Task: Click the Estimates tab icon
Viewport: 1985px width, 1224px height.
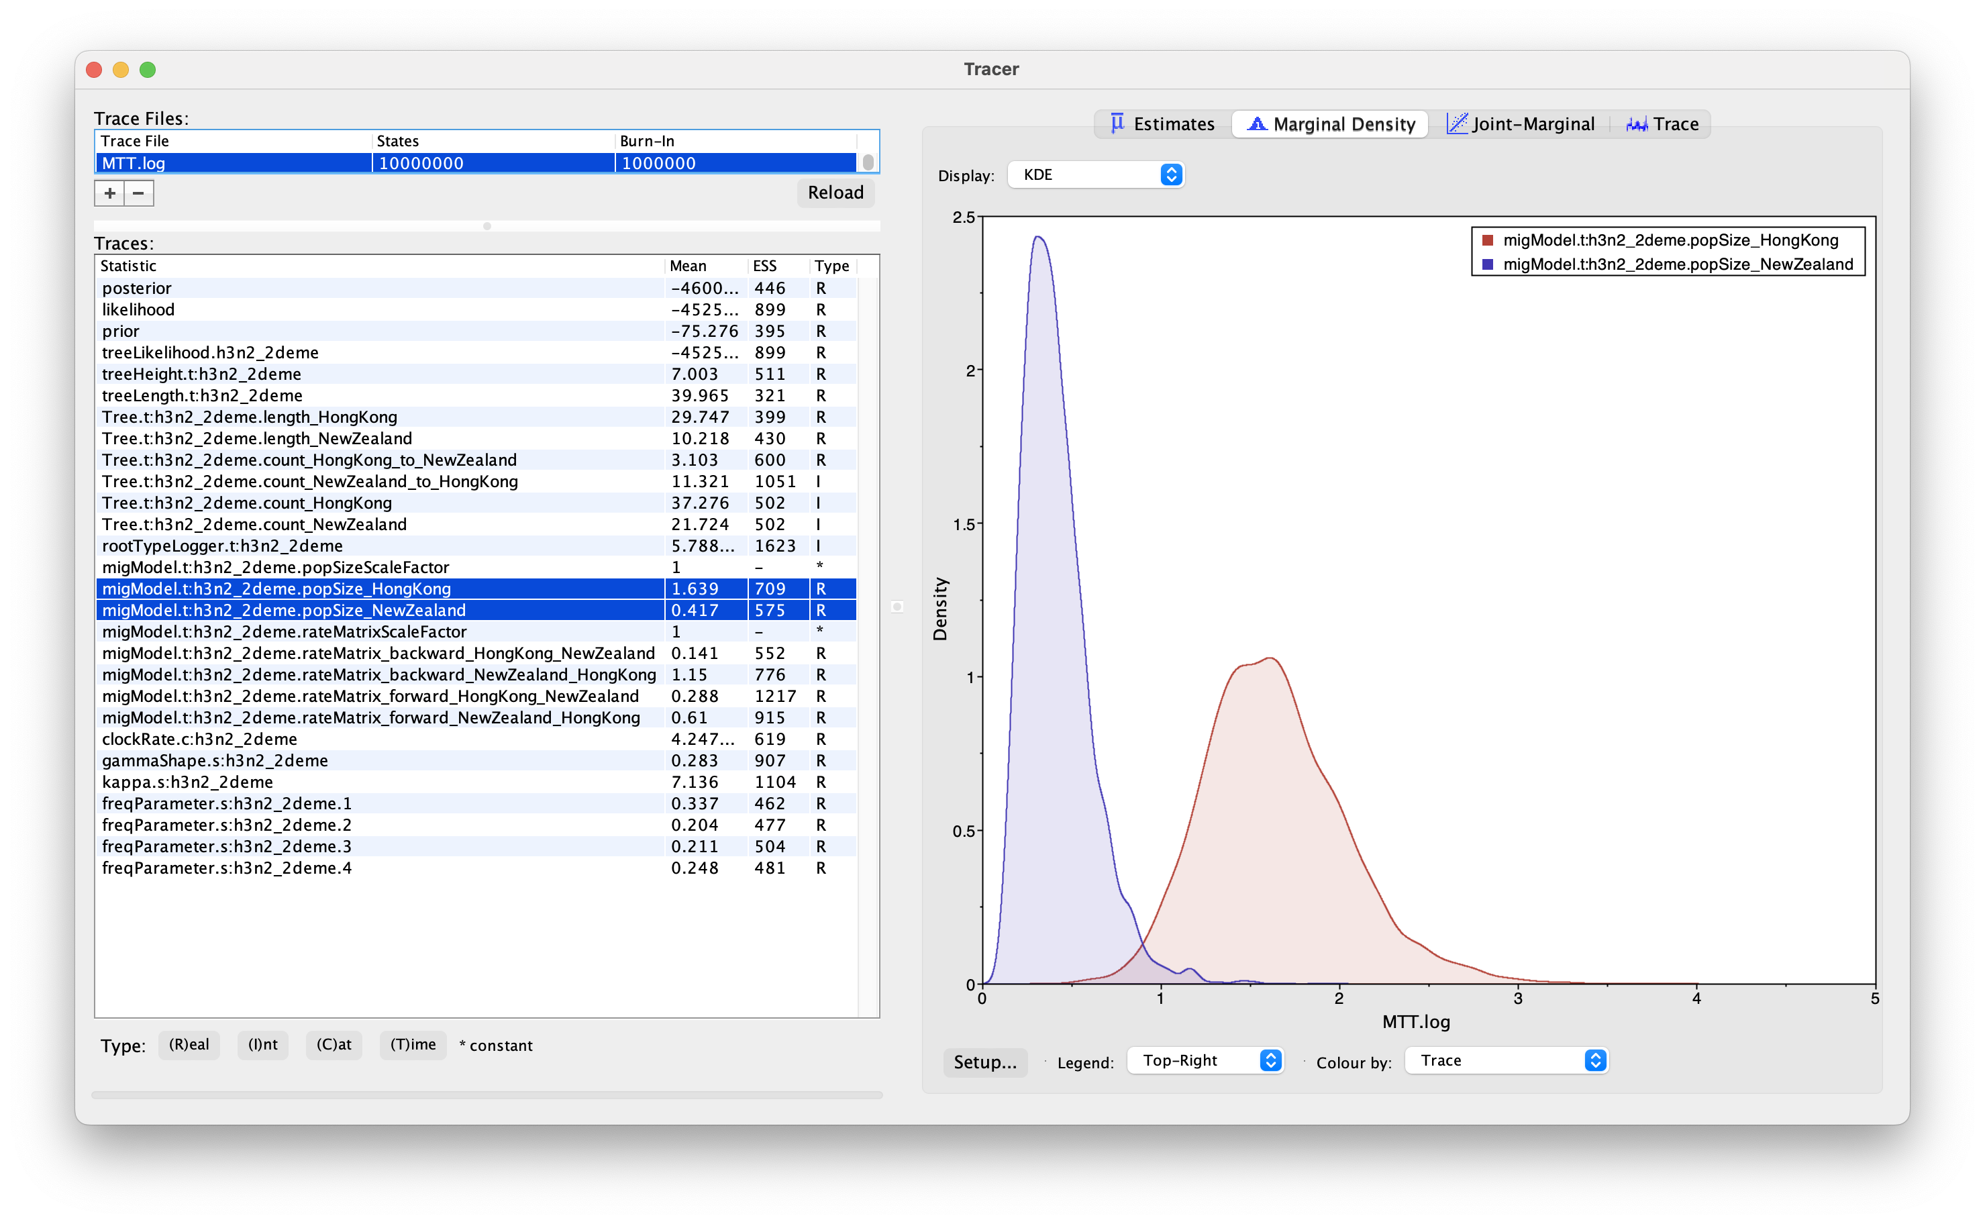Action: (1117, 123)
